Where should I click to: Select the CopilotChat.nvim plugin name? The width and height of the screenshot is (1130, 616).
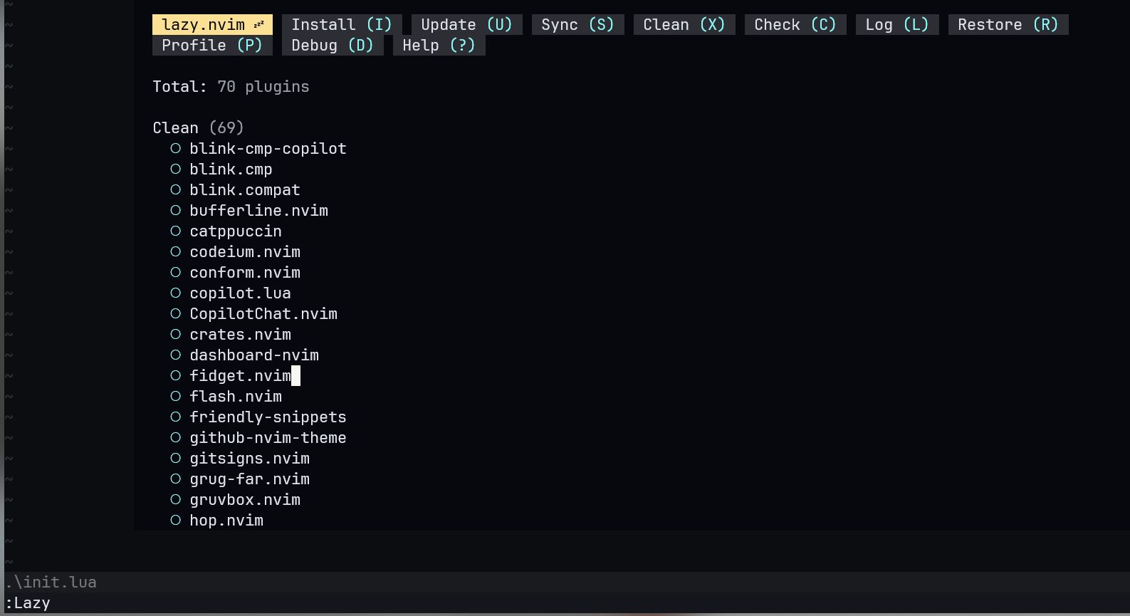[x=263, y=314]
